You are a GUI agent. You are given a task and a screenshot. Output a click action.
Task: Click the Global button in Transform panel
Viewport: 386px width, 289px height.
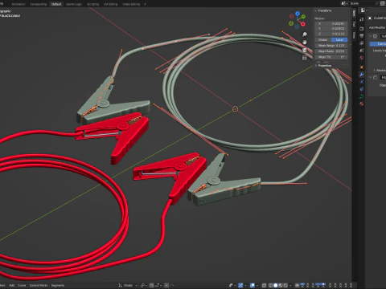322,39
